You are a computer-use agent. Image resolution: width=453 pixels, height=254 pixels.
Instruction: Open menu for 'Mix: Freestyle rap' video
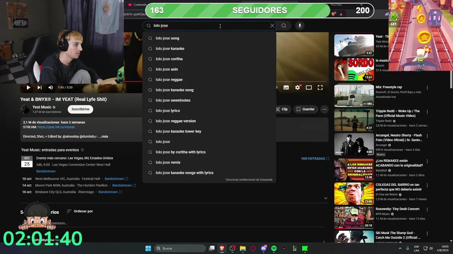(427, 87)
